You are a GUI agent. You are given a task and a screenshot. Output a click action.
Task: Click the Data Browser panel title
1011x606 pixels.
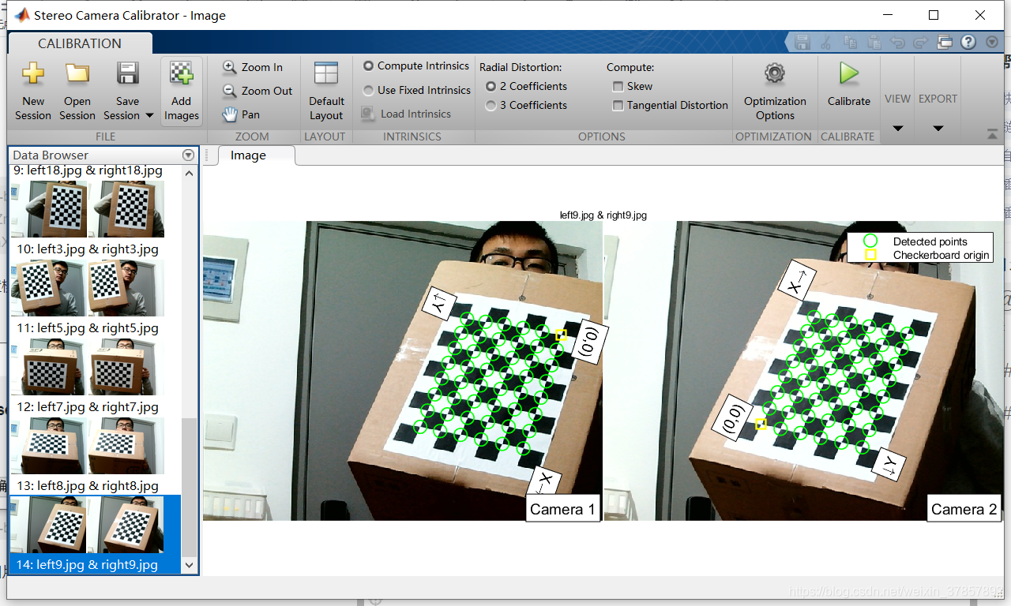51,155
